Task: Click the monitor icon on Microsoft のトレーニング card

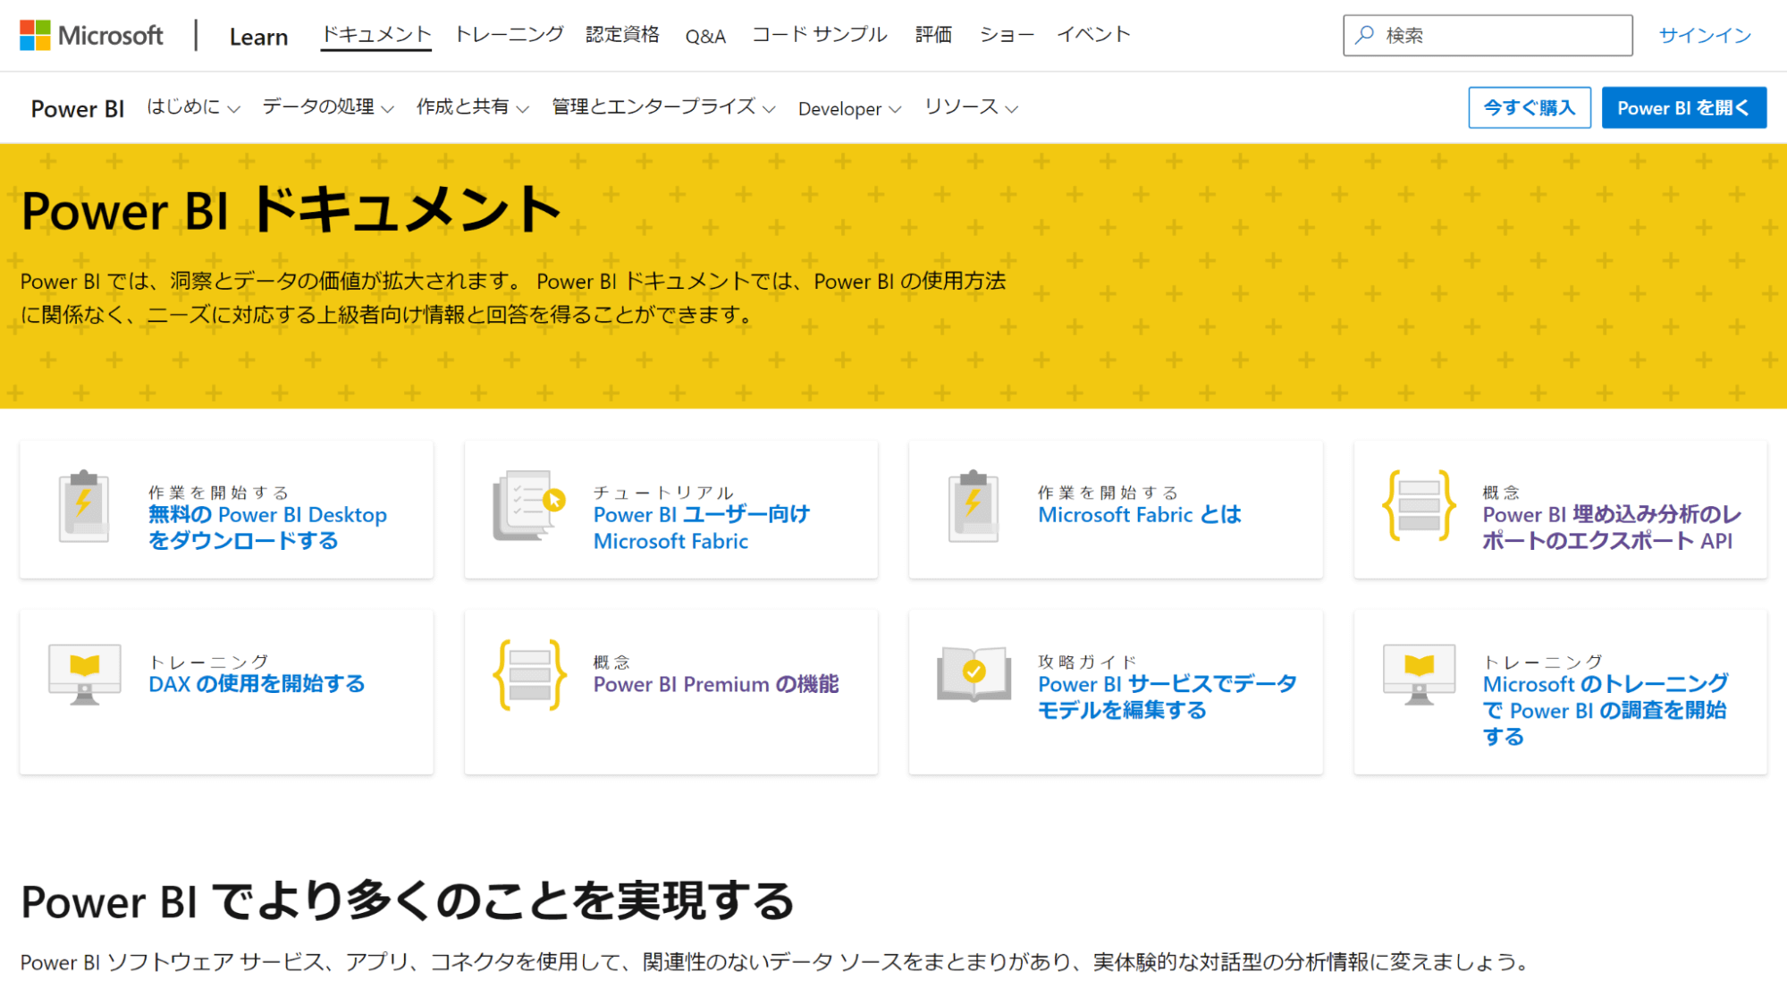Action: tap(1419, 675)
